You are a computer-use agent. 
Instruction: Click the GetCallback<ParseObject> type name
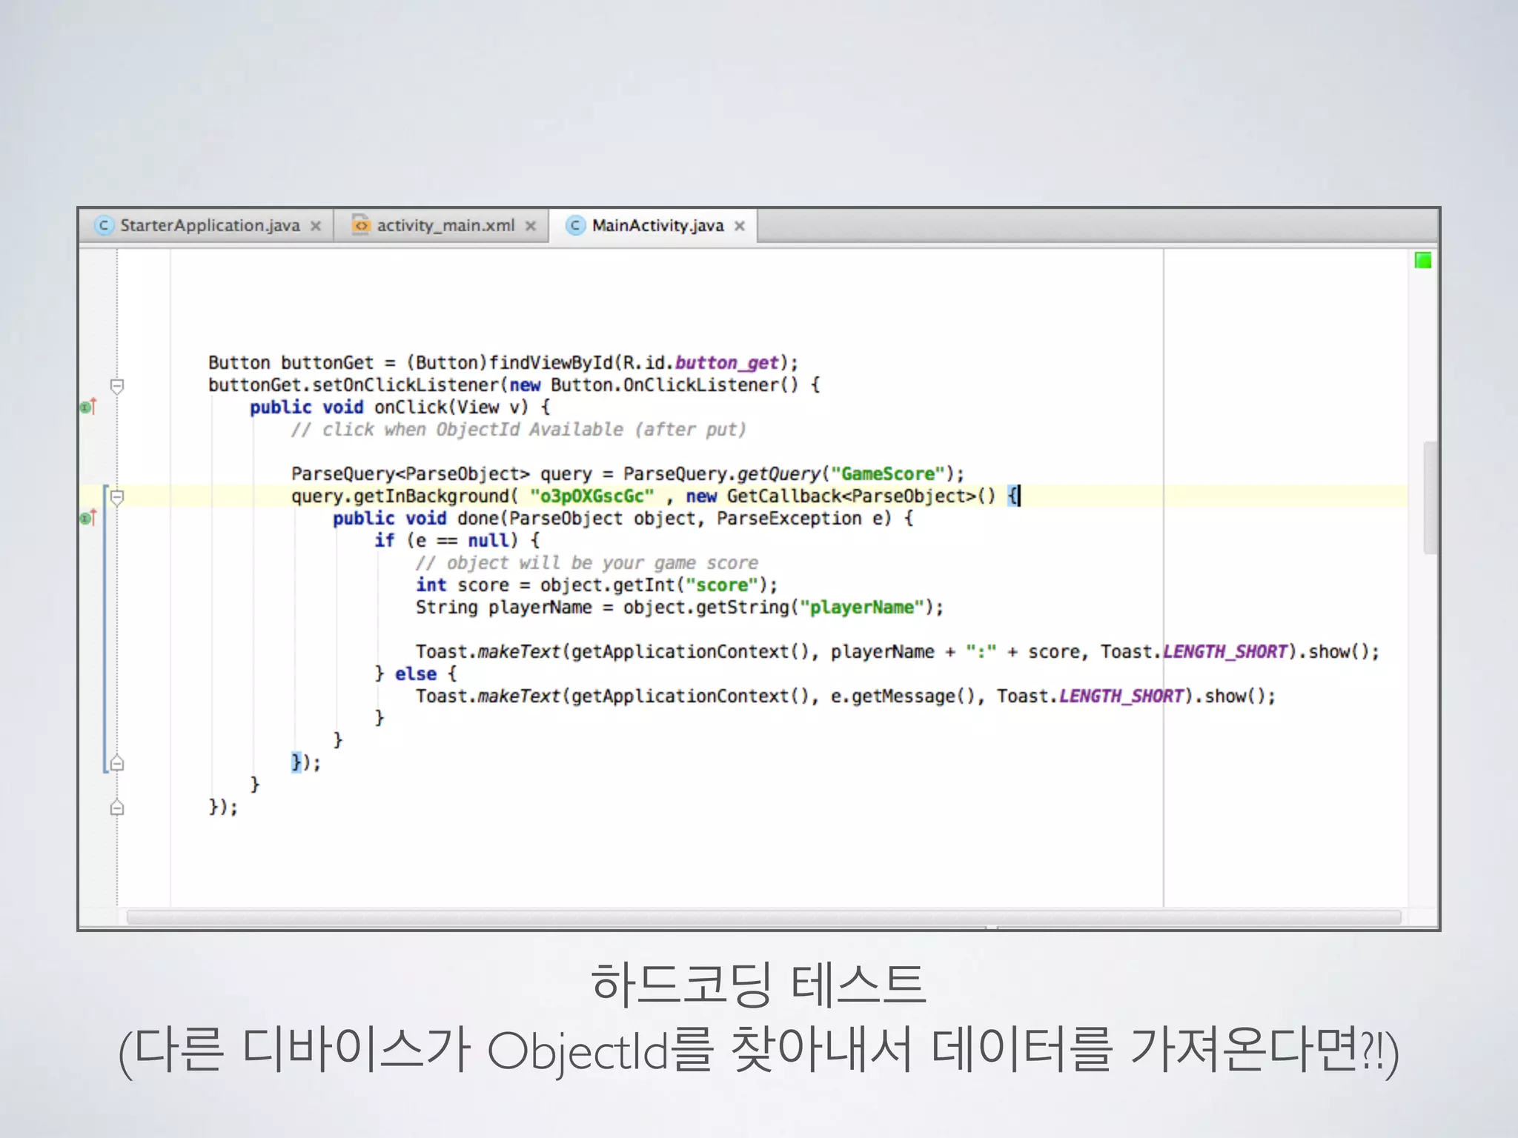[x=851, y=496]
